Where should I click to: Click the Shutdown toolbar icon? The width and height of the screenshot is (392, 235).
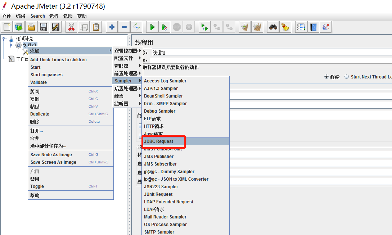pyautogui.click(x=189, y=27)
